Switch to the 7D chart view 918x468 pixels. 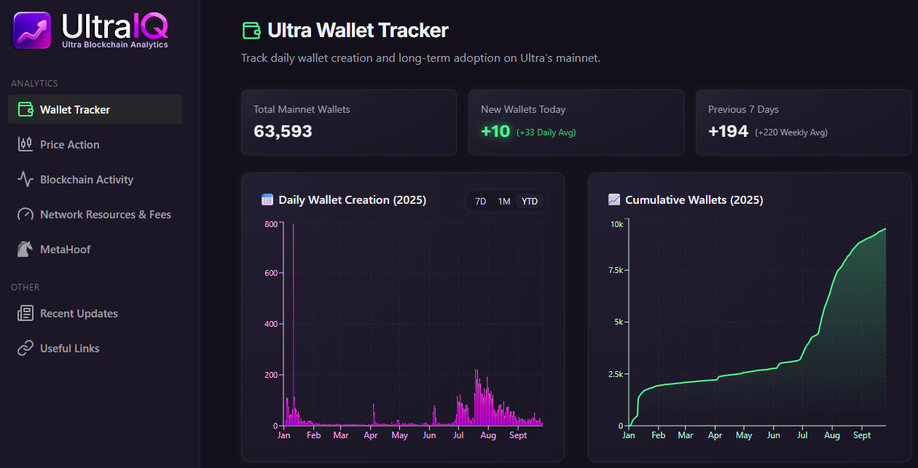point(479,201)
